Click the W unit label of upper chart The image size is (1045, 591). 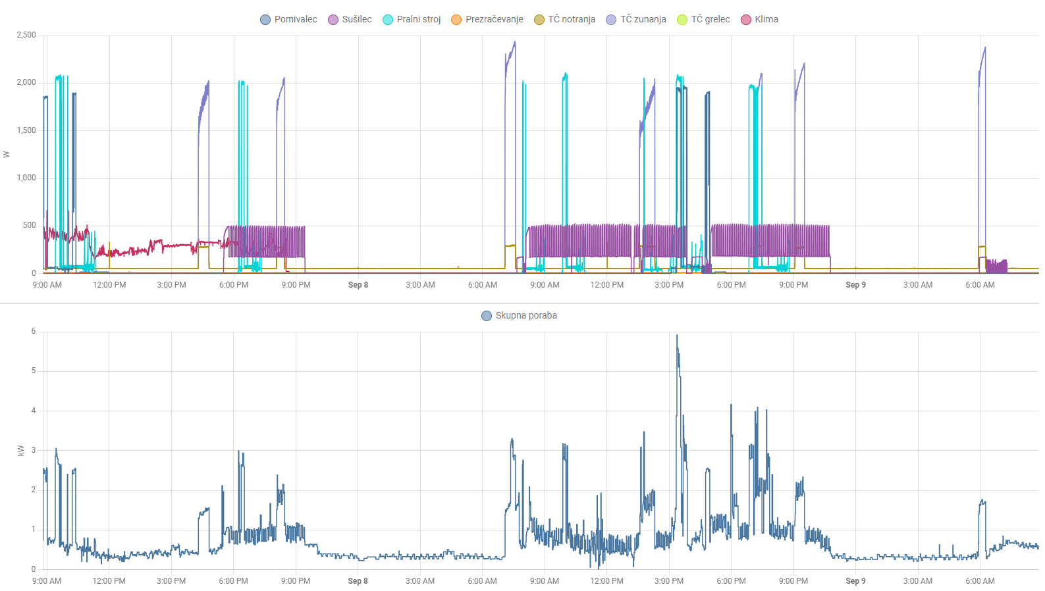click(7, 155)
